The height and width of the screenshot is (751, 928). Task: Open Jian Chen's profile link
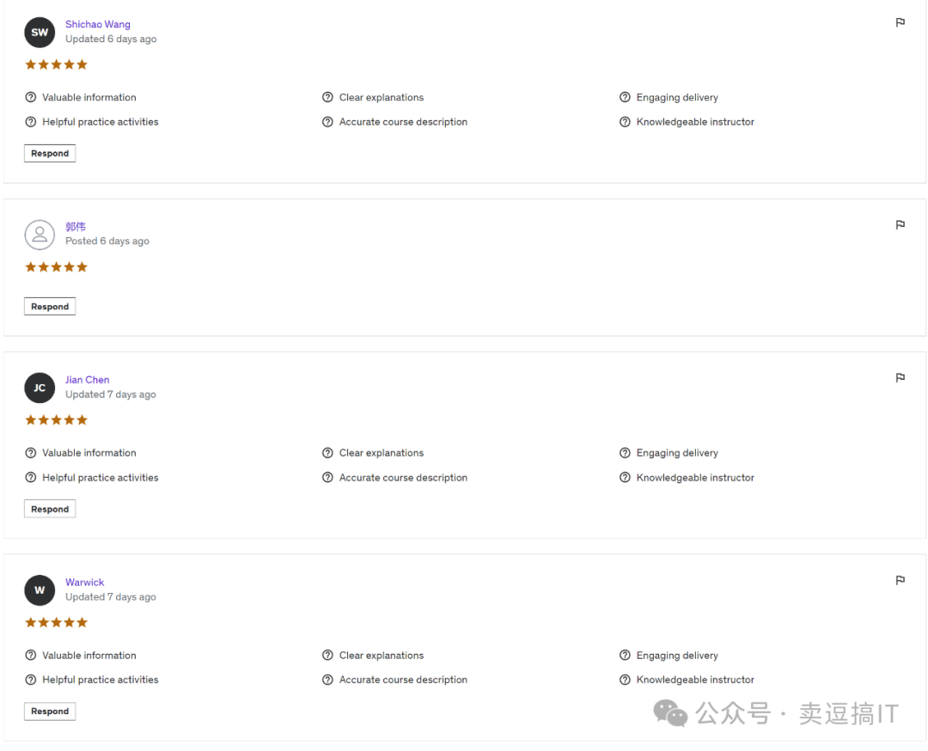coord(87,380)
